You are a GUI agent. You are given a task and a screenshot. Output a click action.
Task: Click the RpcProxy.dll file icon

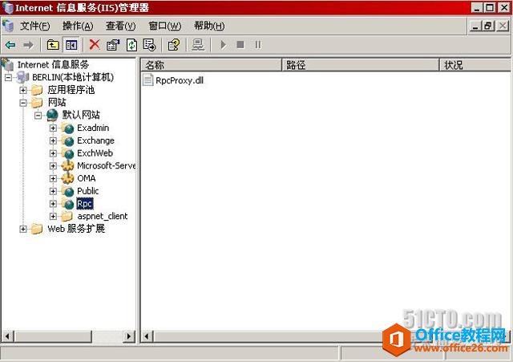tap(147, 80)
